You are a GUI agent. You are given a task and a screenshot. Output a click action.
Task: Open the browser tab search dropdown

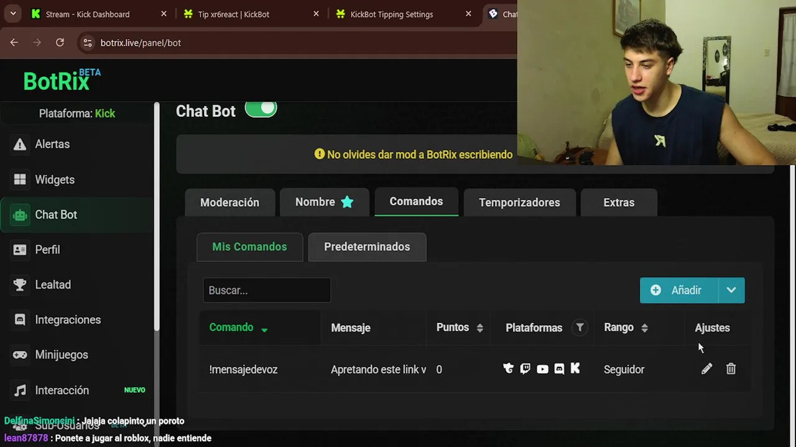click(13, 14)
